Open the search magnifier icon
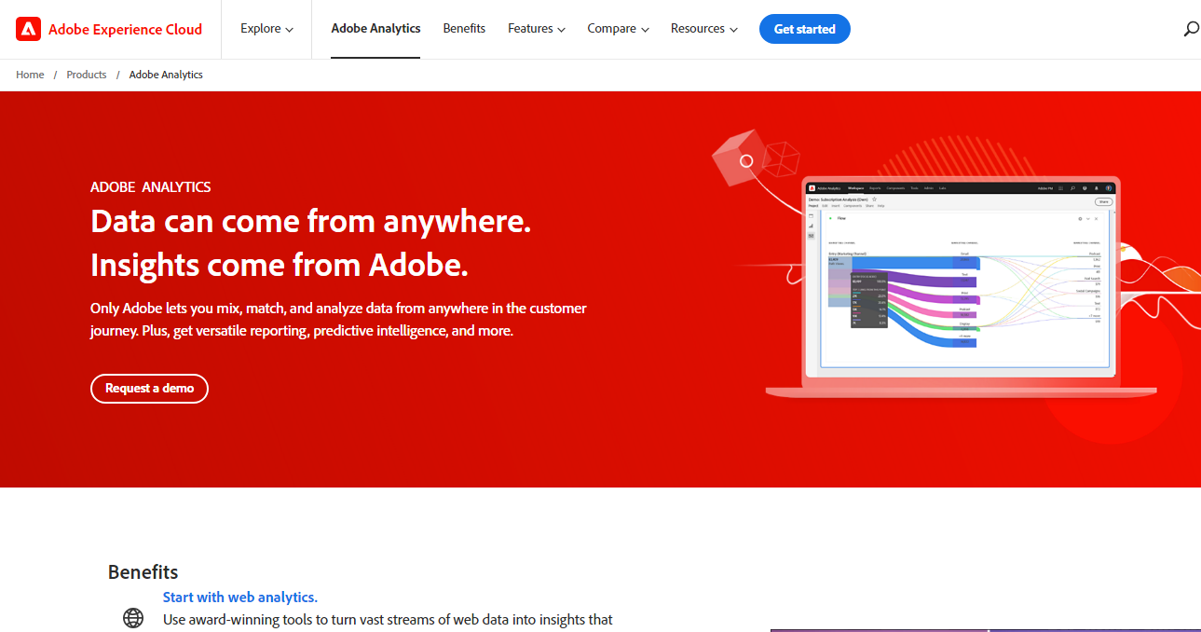1201x632 pixels. click(1191, 29)
